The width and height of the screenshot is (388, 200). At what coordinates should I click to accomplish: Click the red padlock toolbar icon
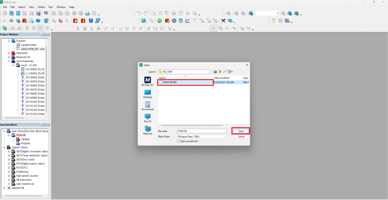(x=75, y=21)
